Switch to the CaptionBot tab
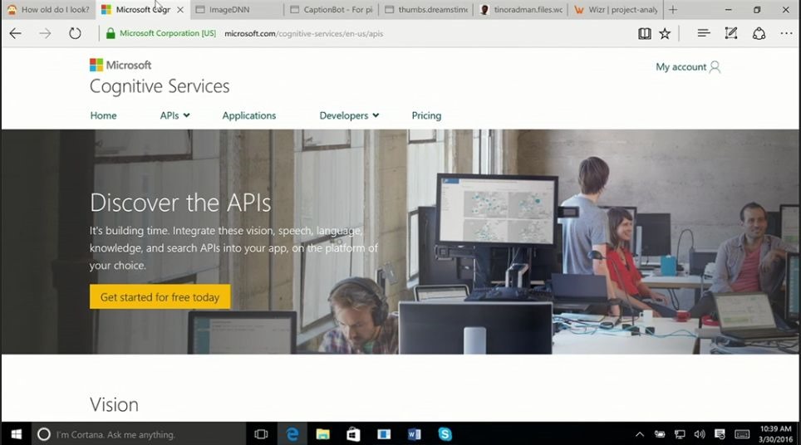The height and width of the screenshot is (445, 801). pyautogui.click(x=331, y=9)
